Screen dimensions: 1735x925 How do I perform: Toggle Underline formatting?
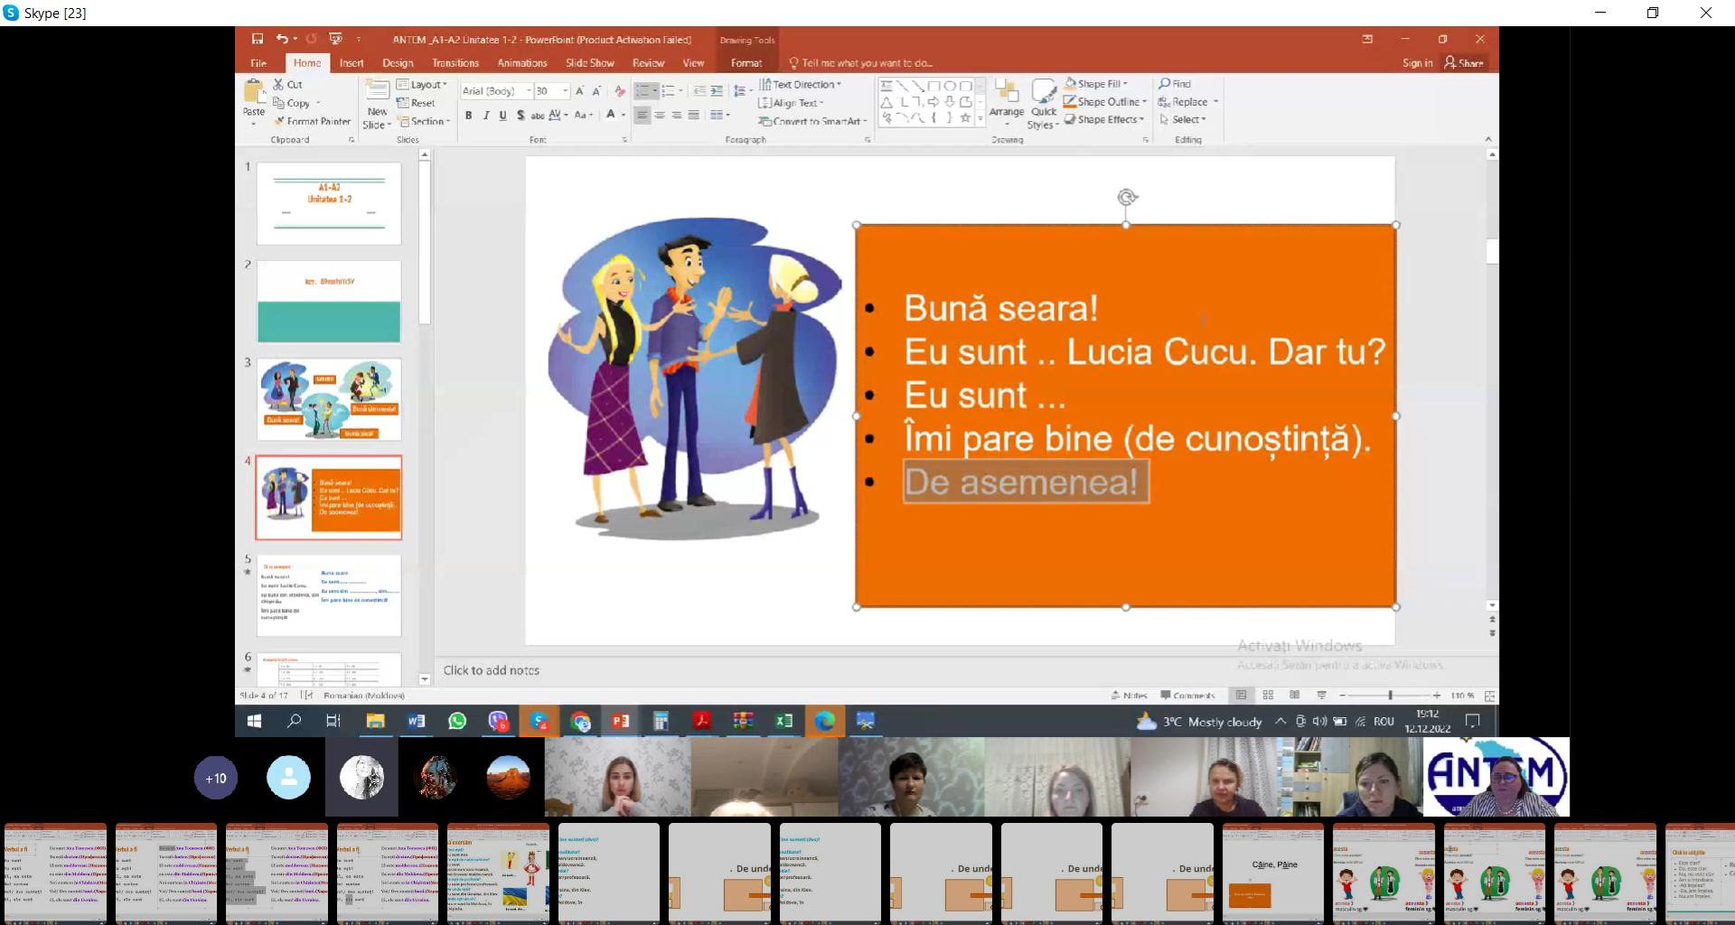tap(503, 116)
